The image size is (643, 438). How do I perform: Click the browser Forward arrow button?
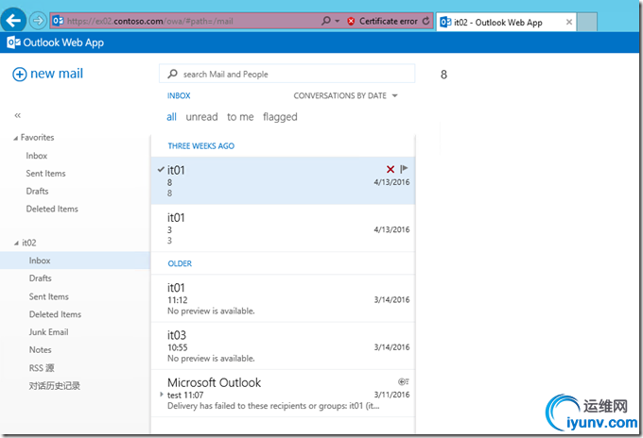pyautogui.click(x=38, y=21)
